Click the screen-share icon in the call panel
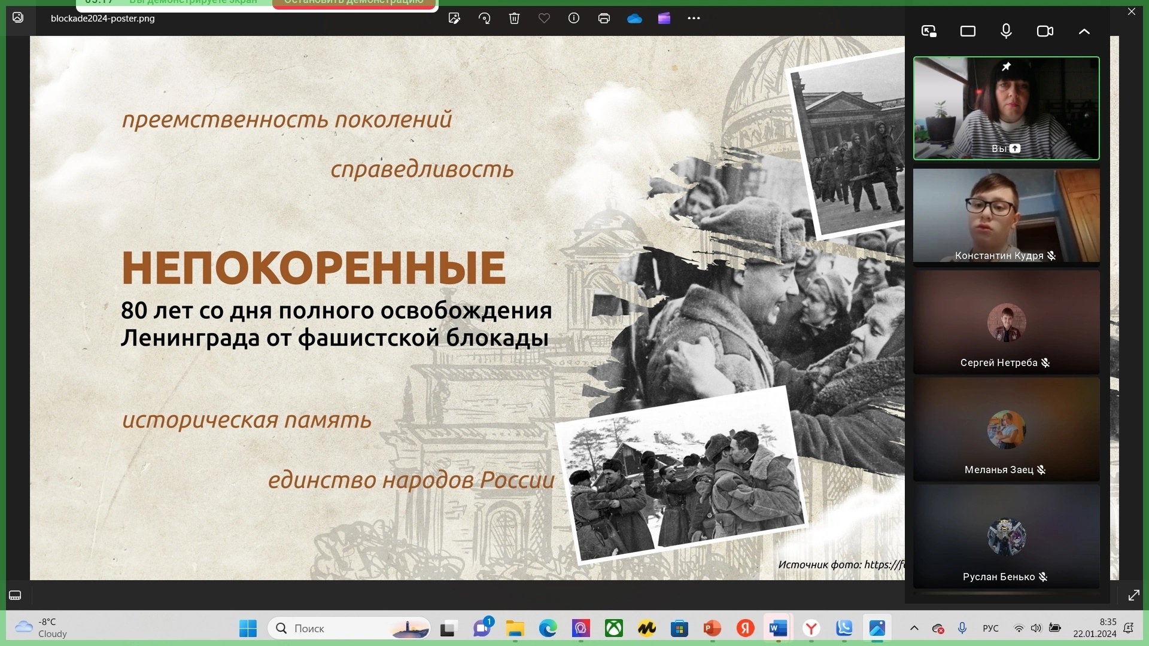Image resolution: width=1149 pixels, height=646 pixels. coord(929,31)
